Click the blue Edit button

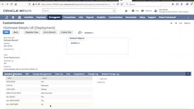click(6, 32)
